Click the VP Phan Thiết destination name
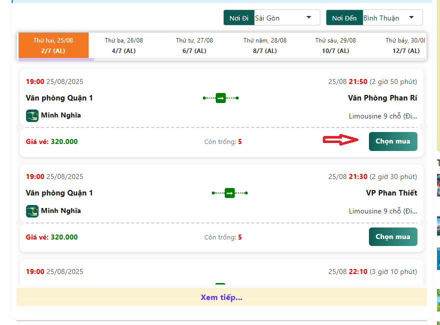Screen dimensions: 440x325 point(391,193)
